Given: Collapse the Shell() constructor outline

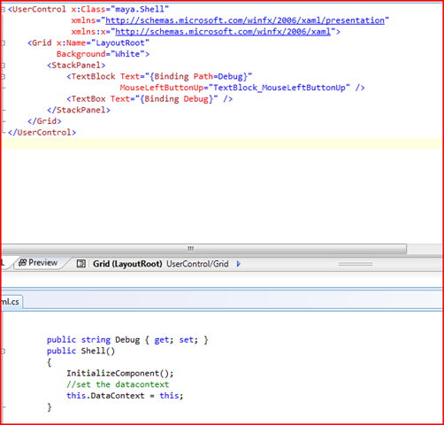Looking at the screenshot, I should (3, 351).
